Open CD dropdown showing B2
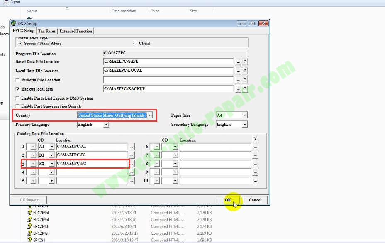 51,164
